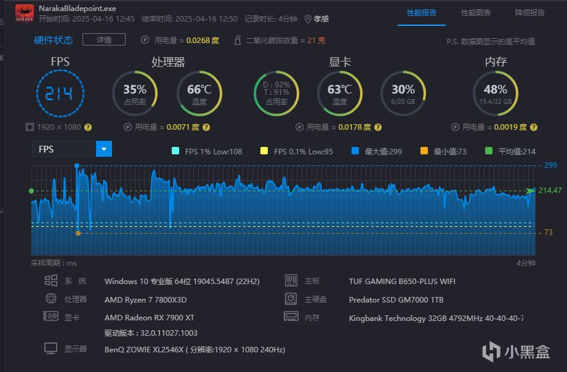Select the BenQ ZOWIE XL2546X monitor text

tap(195, 350)
